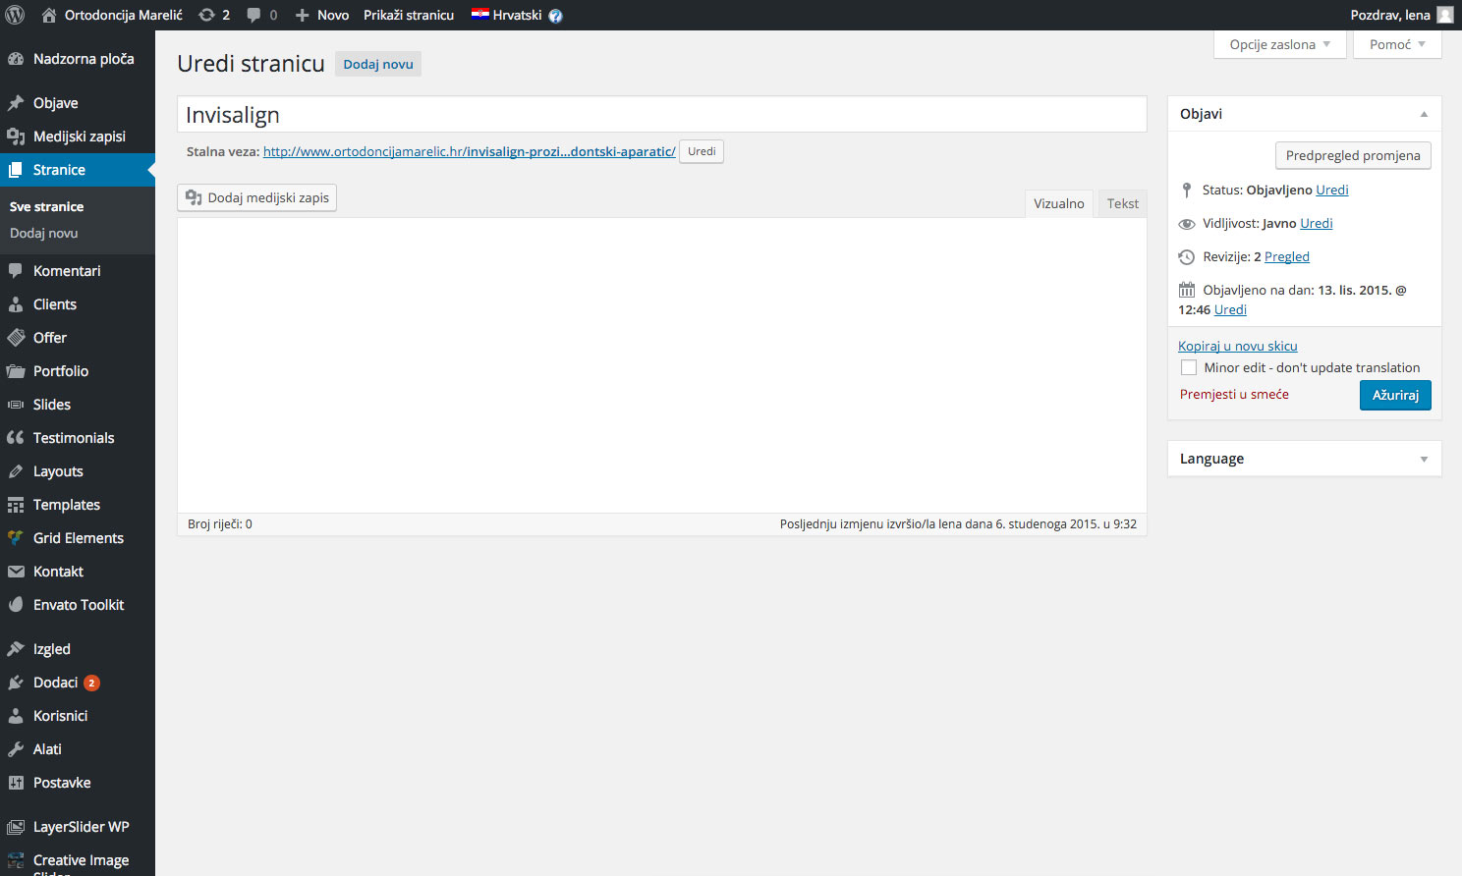The height and width of the screenshot is (876, 1462).
Task: Click the Croatian flag icon
Action: pyautogui.click(x=480, y=14)
